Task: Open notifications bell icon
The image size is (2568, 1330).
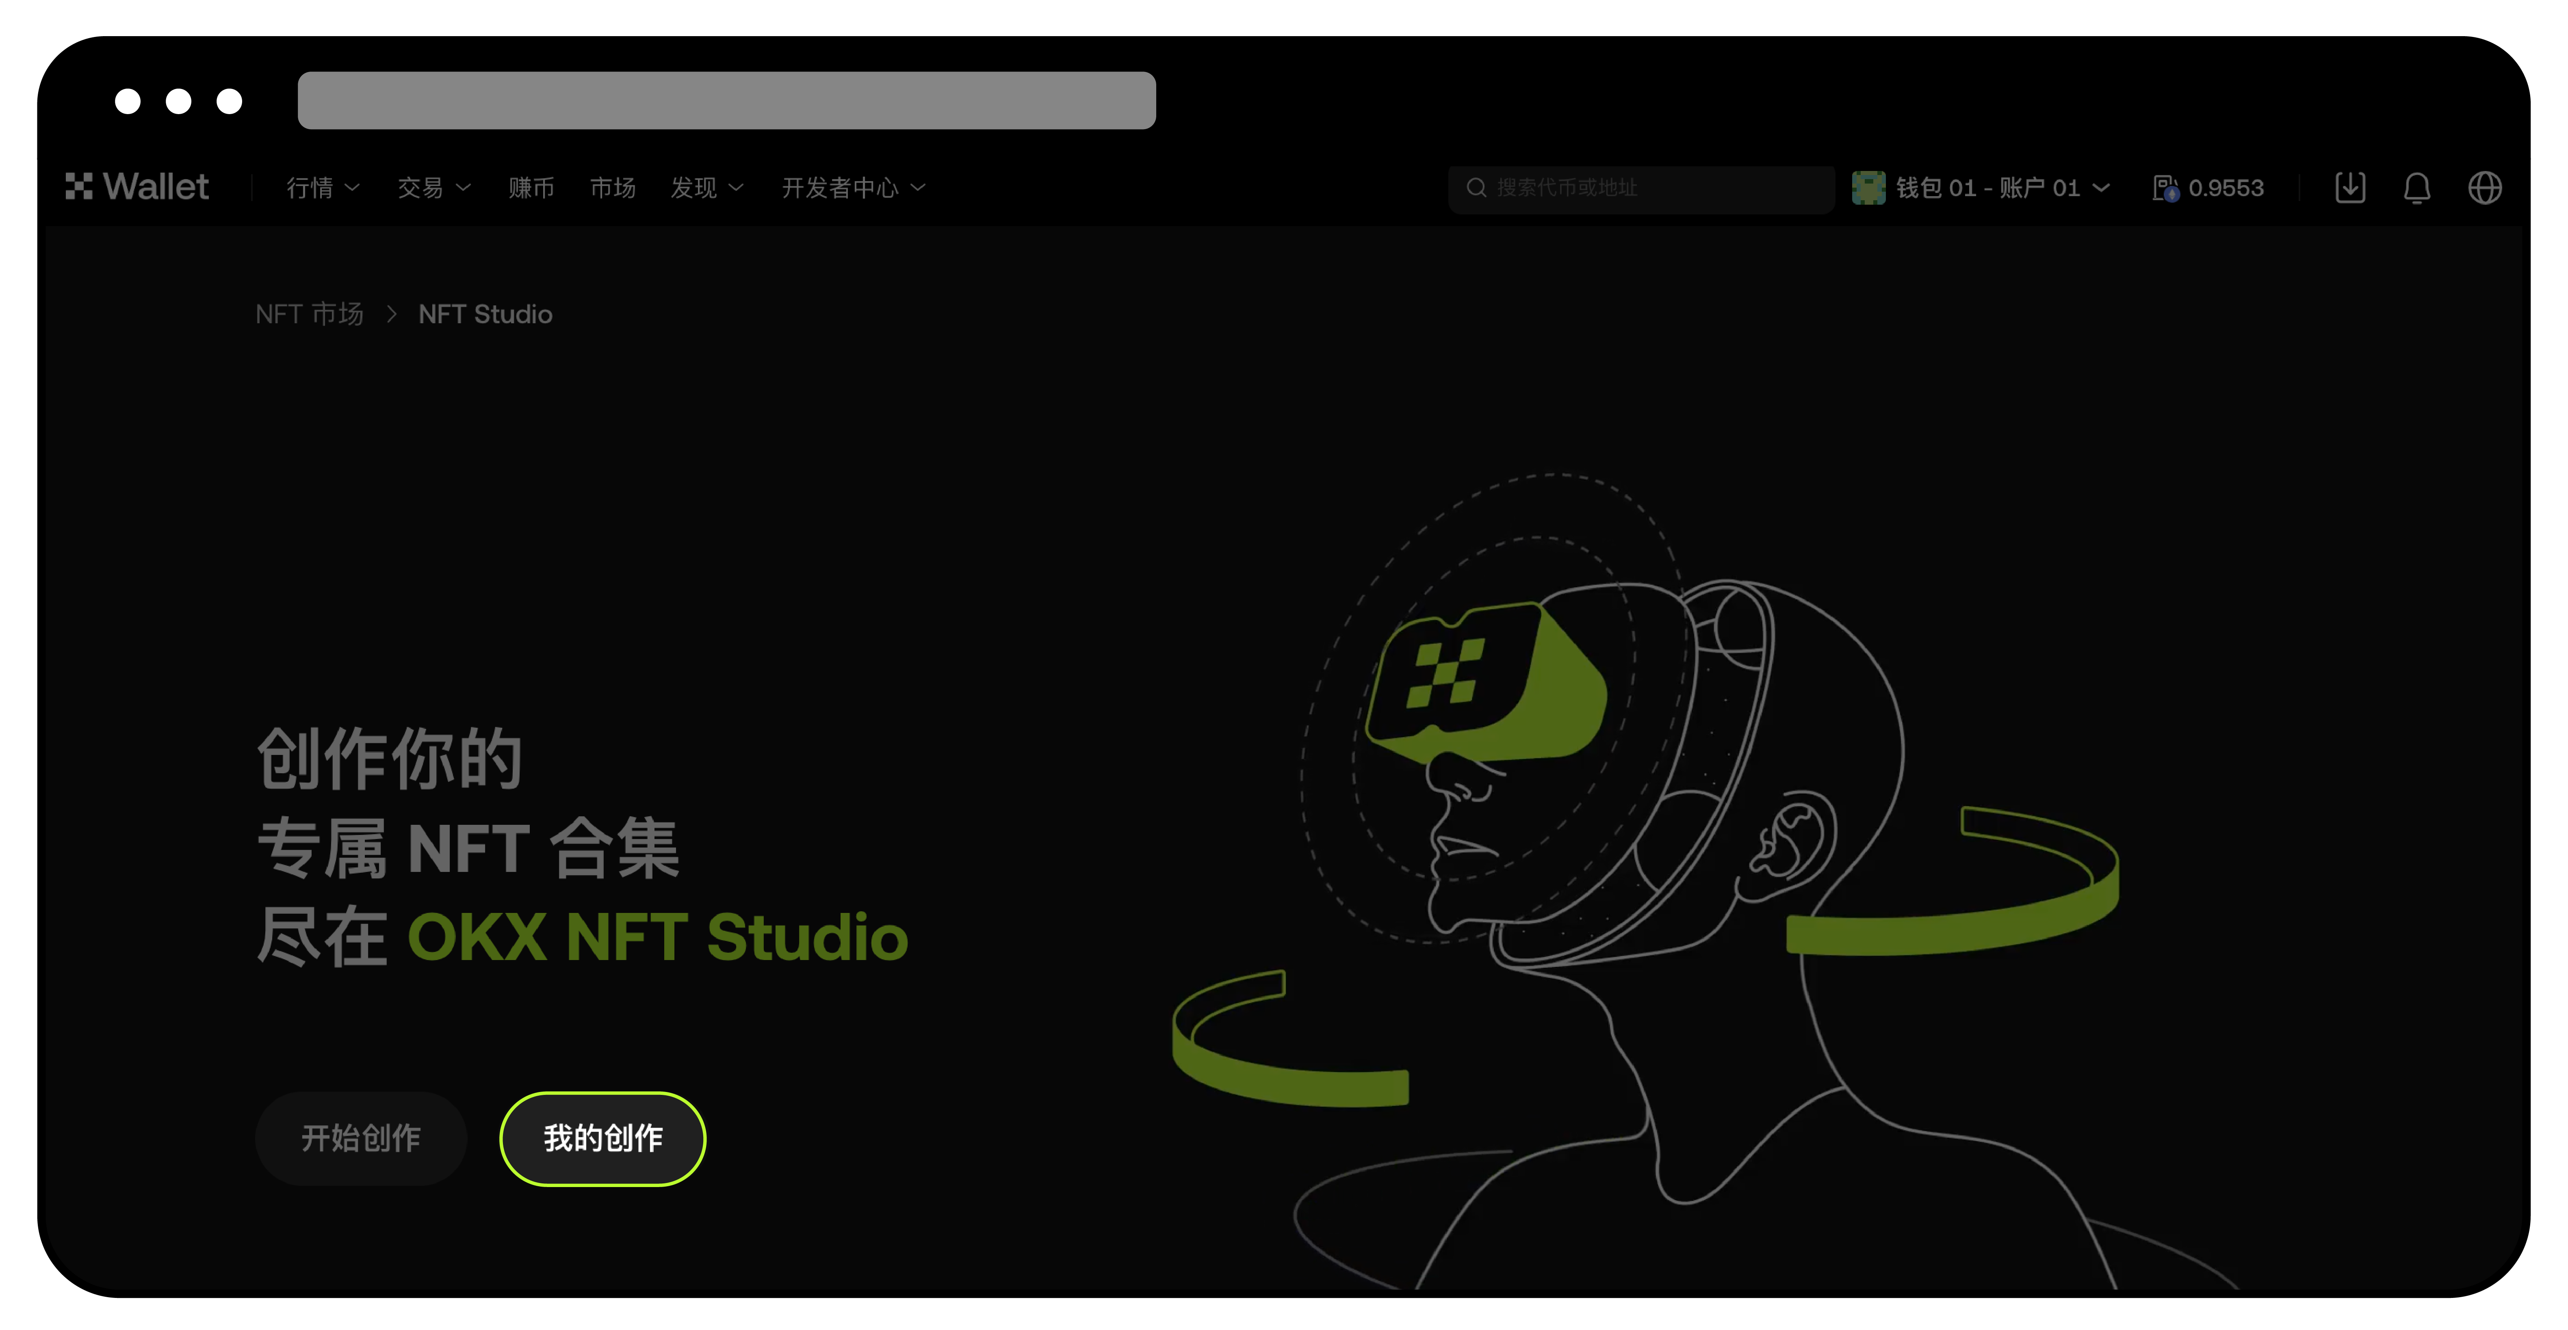Action: pos(2416,187)
